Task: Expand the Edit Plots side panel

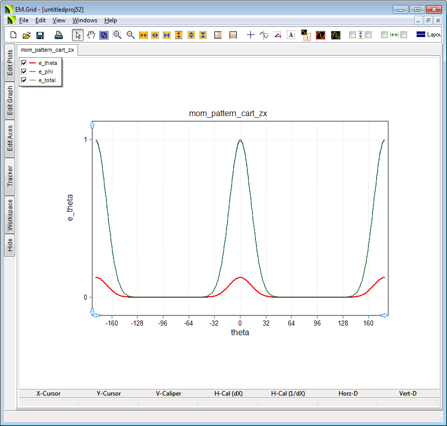Action: click(x=10, y=62)
